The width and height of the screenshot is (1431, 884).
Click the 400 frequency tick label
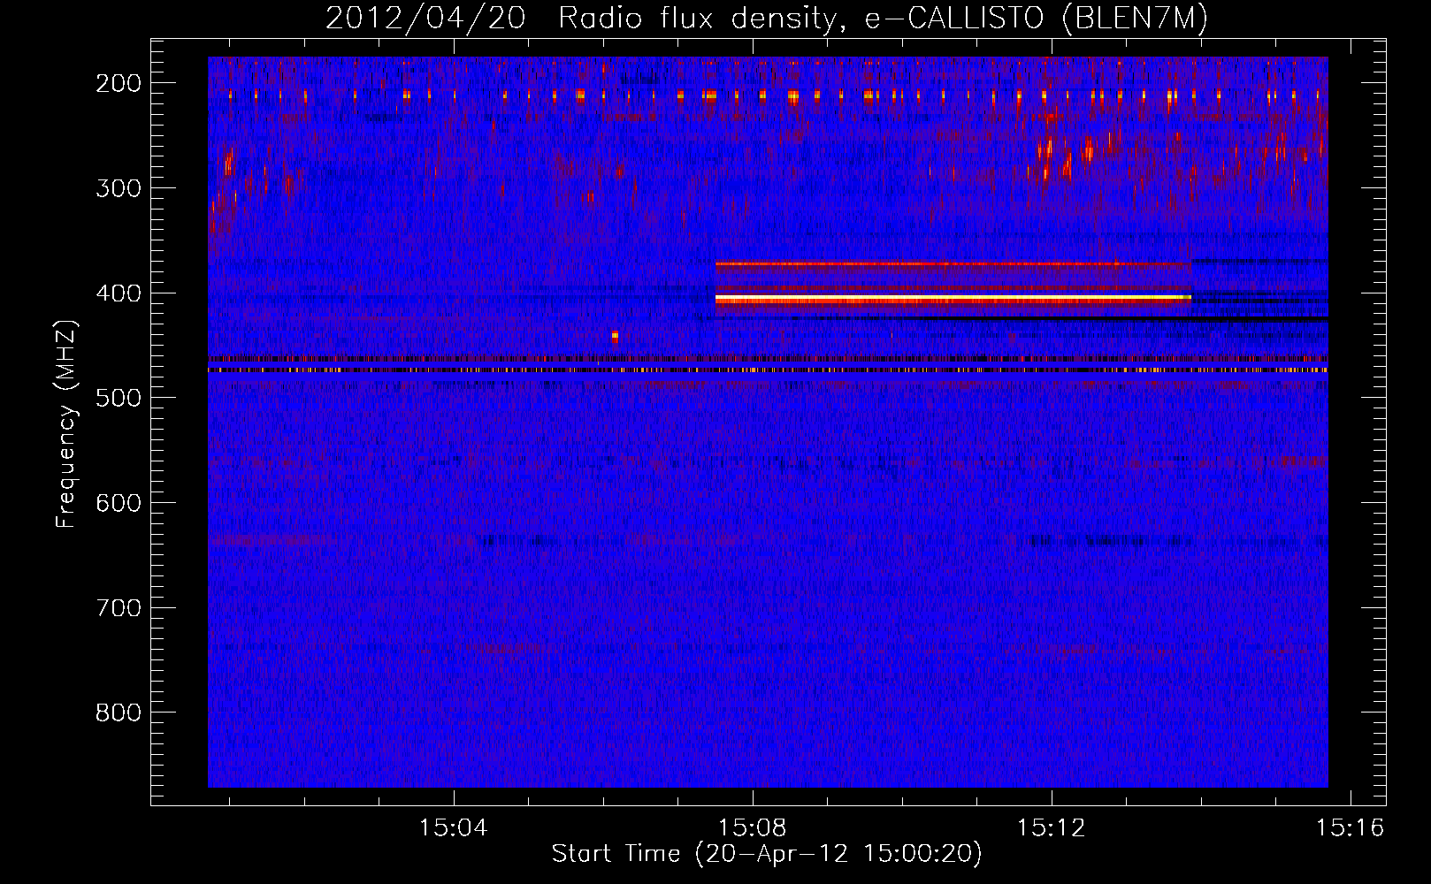(119, 293)
